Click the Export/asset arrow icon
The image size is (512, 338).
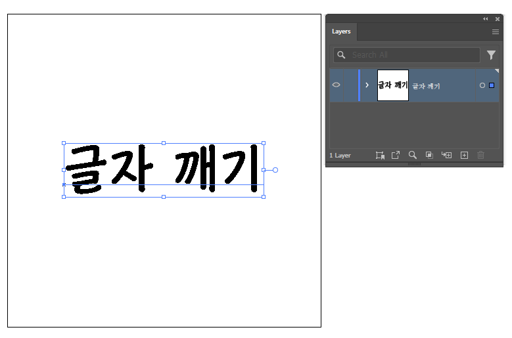(396, 155)
